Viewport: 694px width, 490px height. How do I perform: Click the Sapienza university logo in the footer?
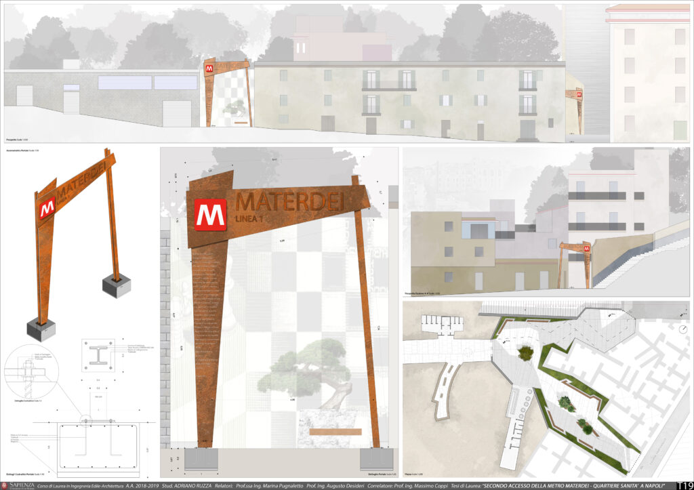[x=18, y=486]
